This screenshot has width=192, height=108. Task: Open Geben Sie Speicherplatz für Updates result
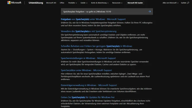tap(88, 97)
